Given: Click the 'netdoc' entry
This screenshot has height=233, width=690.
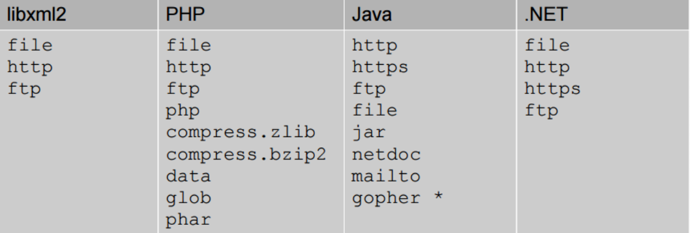Looking at the screenshot, I should click(386, 154).
